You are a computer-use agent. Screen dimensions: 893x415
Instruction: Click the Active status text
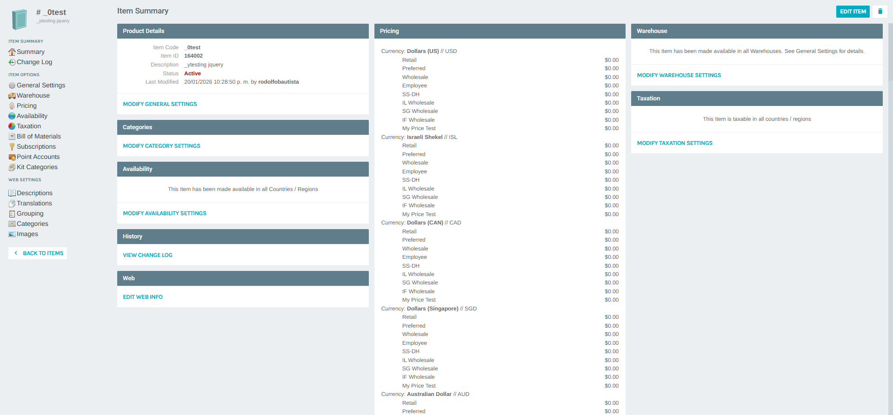click(x=193, y=73)
